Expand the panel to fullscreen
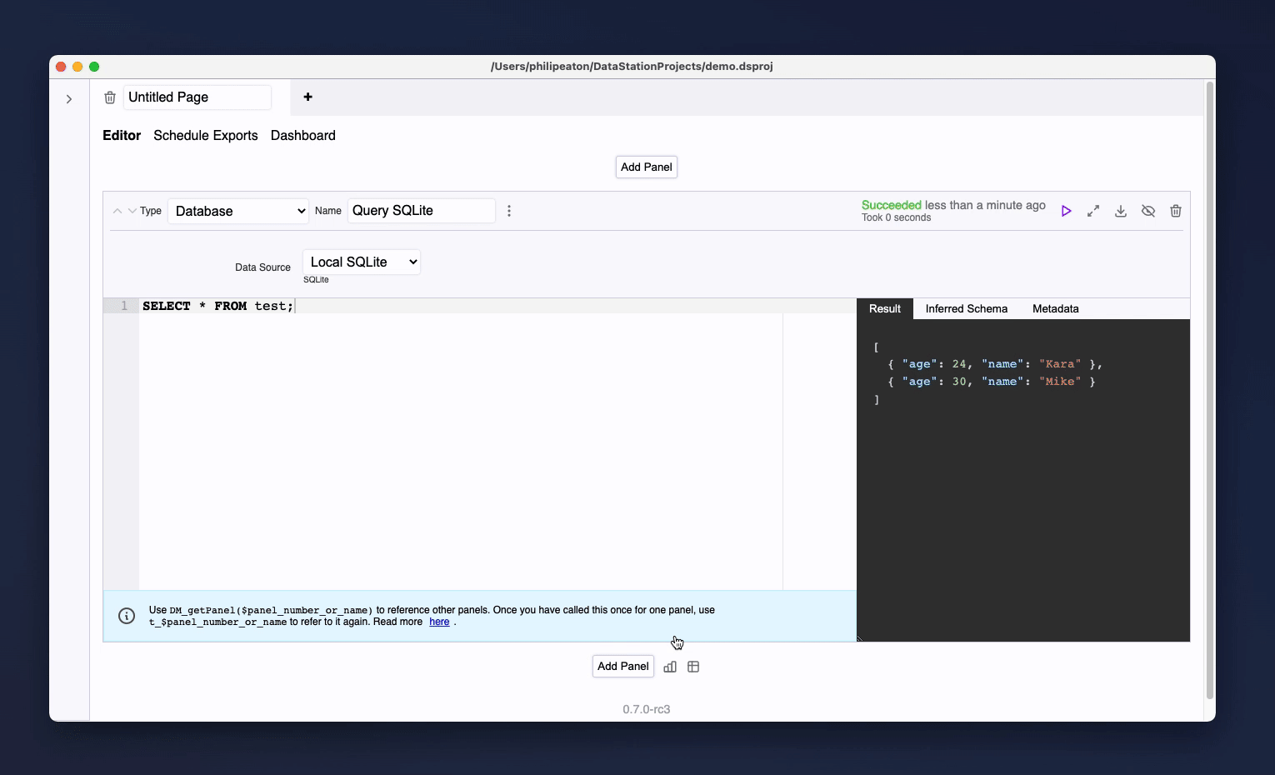The image size is (1275, 775). tap(1093, 211)
